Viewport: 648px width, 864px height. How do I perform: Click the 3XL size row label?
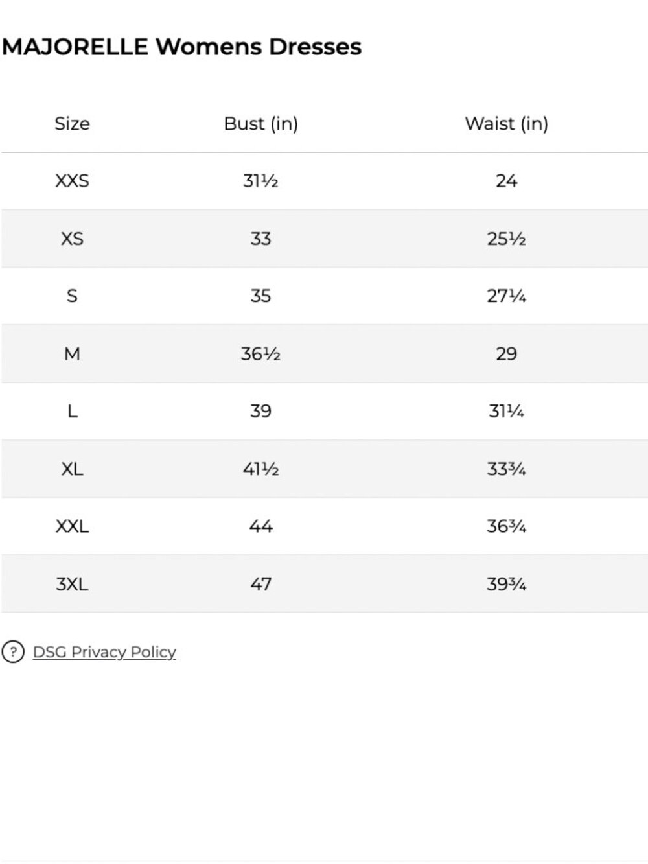coord(72,584)
